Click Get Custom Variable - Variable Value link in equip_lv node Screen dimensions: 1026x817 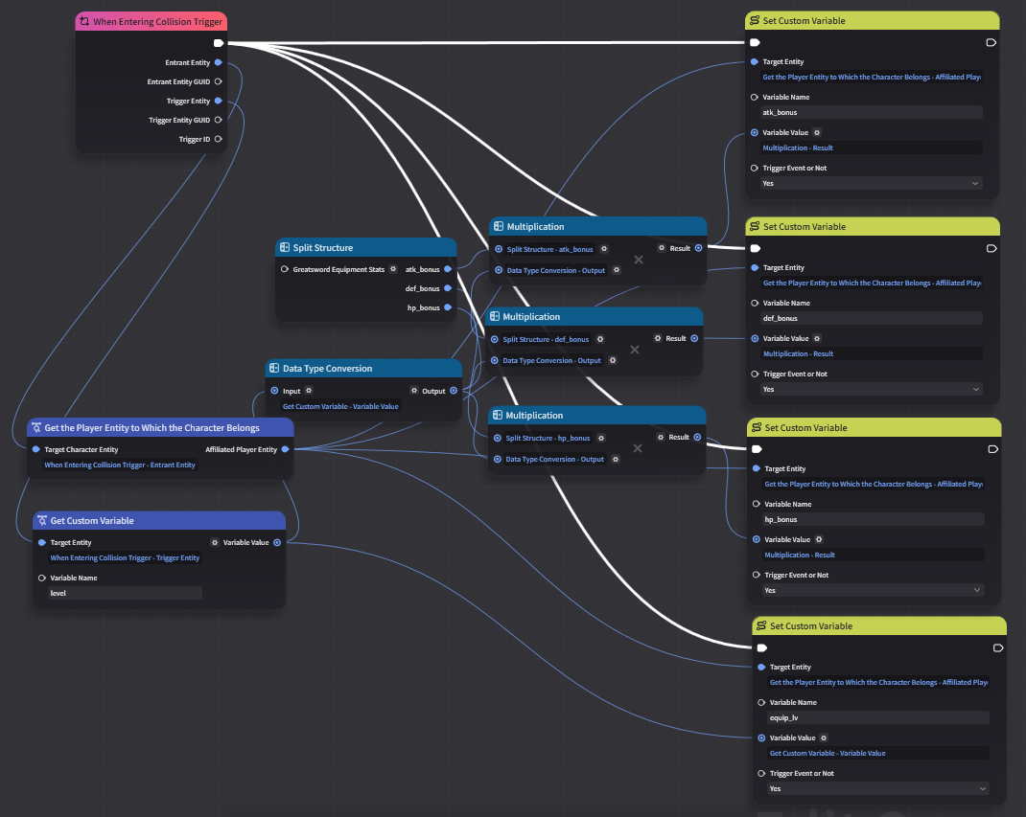(x=828, y=753)
